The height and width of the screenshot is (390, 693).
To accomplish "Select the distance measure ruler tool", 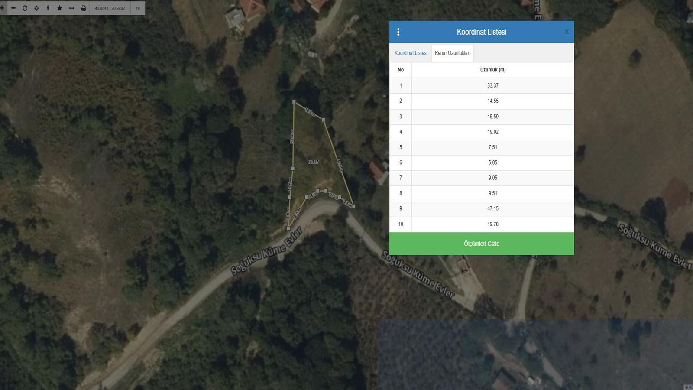I will tap(71, 8).
